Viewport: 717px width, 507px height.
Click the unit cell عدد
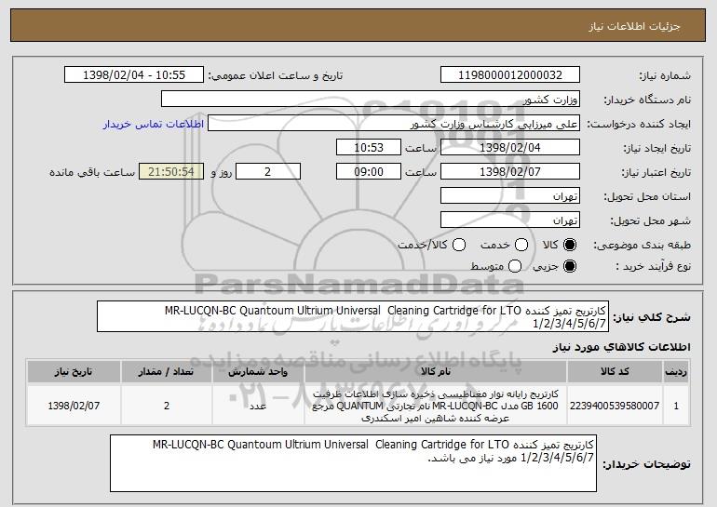(258, 406)
